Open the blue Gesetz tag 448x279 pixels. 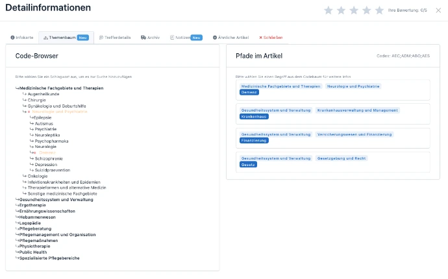click(x=249, y=164)
